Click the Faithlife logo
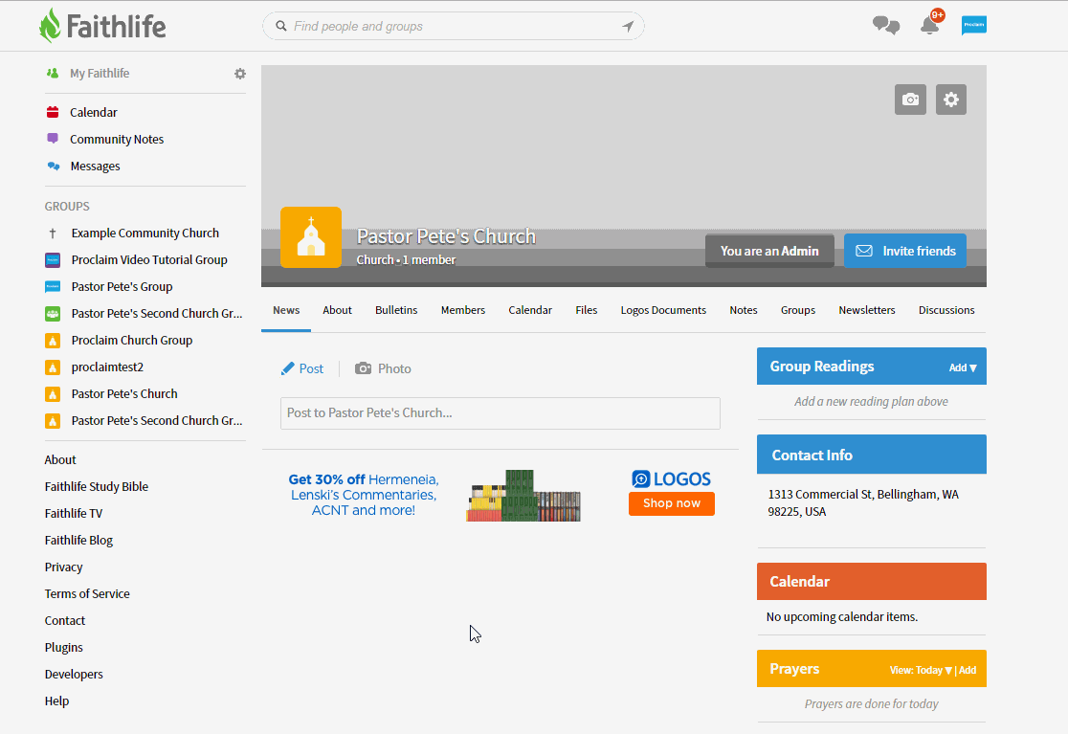 pyautogui.click(x=103, y=26)
